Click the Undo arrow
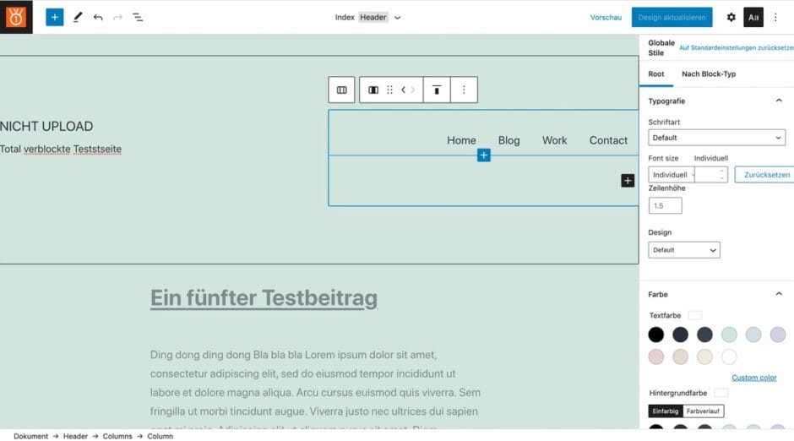The width and height of the screenshot is (794, 441). (x=98, y=17)
